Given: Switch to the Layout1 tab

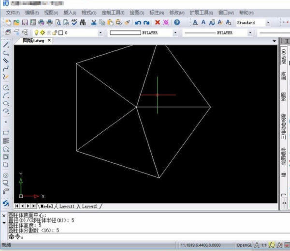Looking at the screenshot, I should point(67,206).
